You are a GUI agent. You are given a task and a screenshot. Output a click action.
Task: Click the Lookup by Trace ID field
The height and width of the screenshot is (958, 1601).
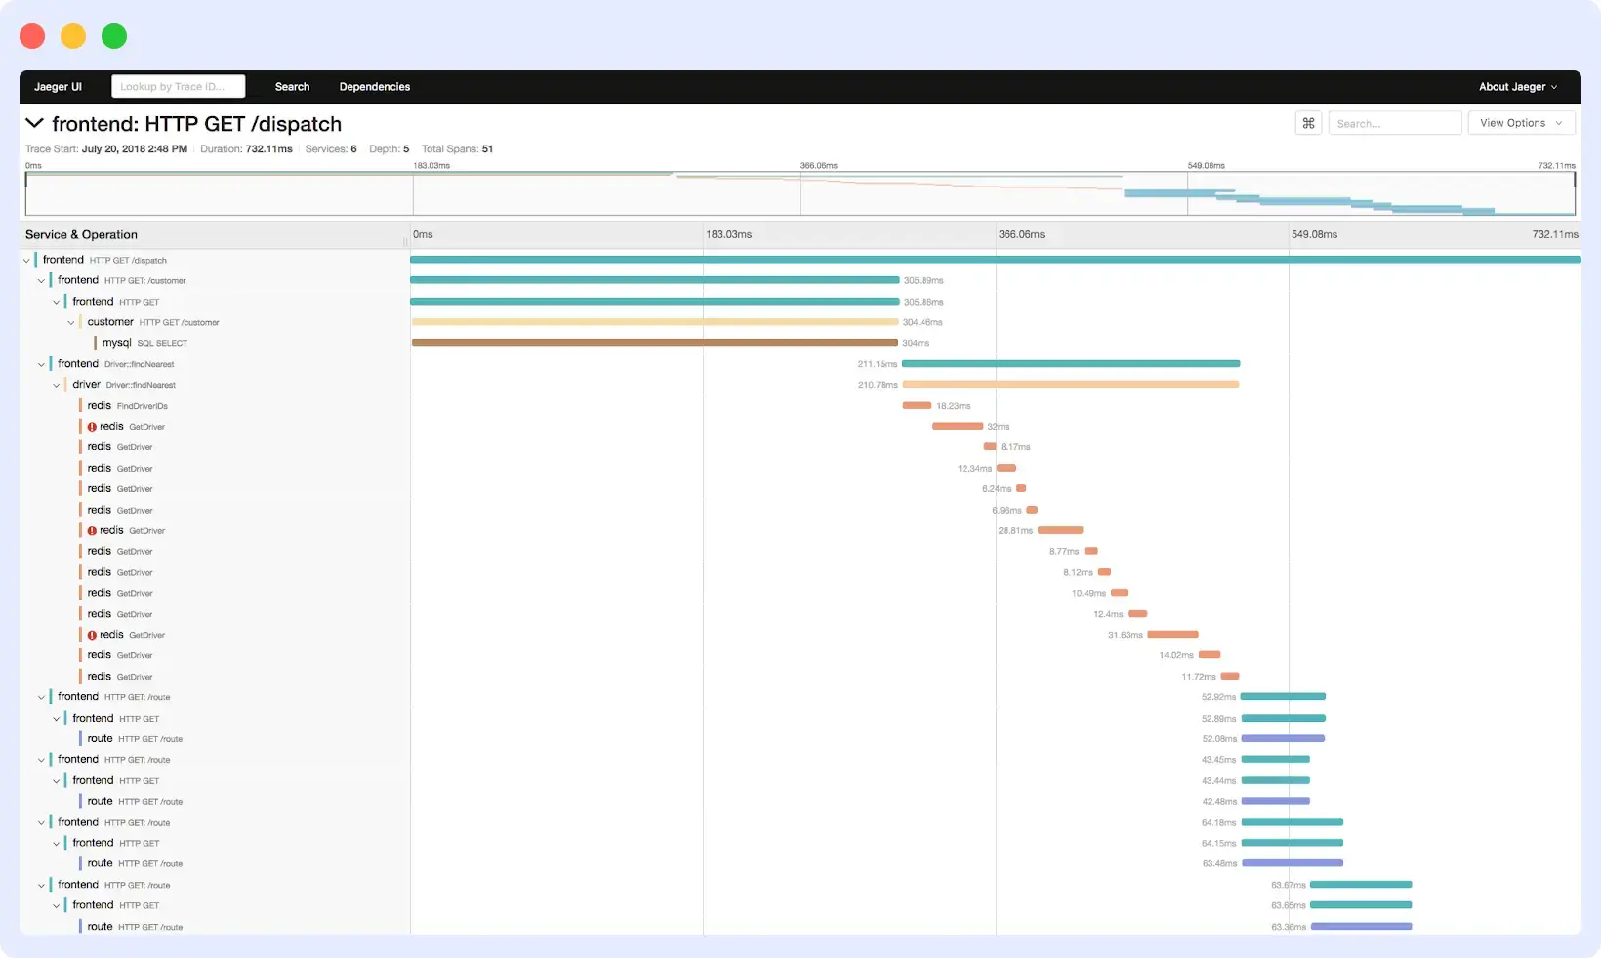pos(178,86)
